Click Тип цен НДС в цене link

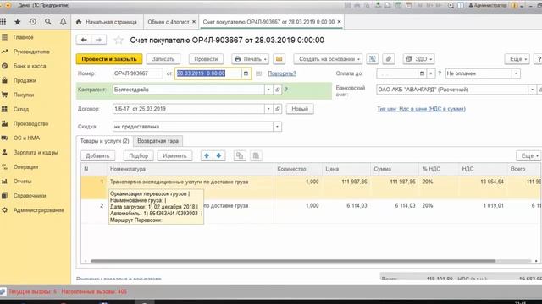(x=421, y=109)
